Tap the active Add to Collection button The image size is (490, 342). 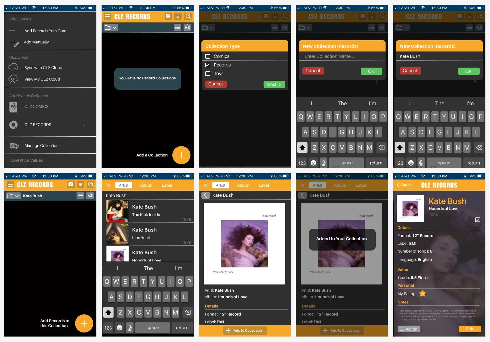[x=245, y=330]
